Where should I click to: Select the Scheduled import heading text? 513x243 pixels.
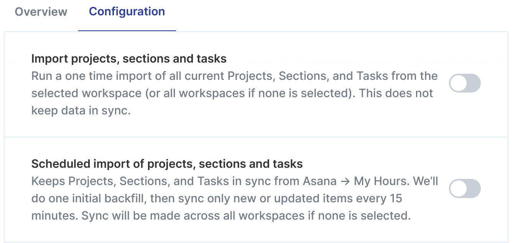click(x=167, y=164)
